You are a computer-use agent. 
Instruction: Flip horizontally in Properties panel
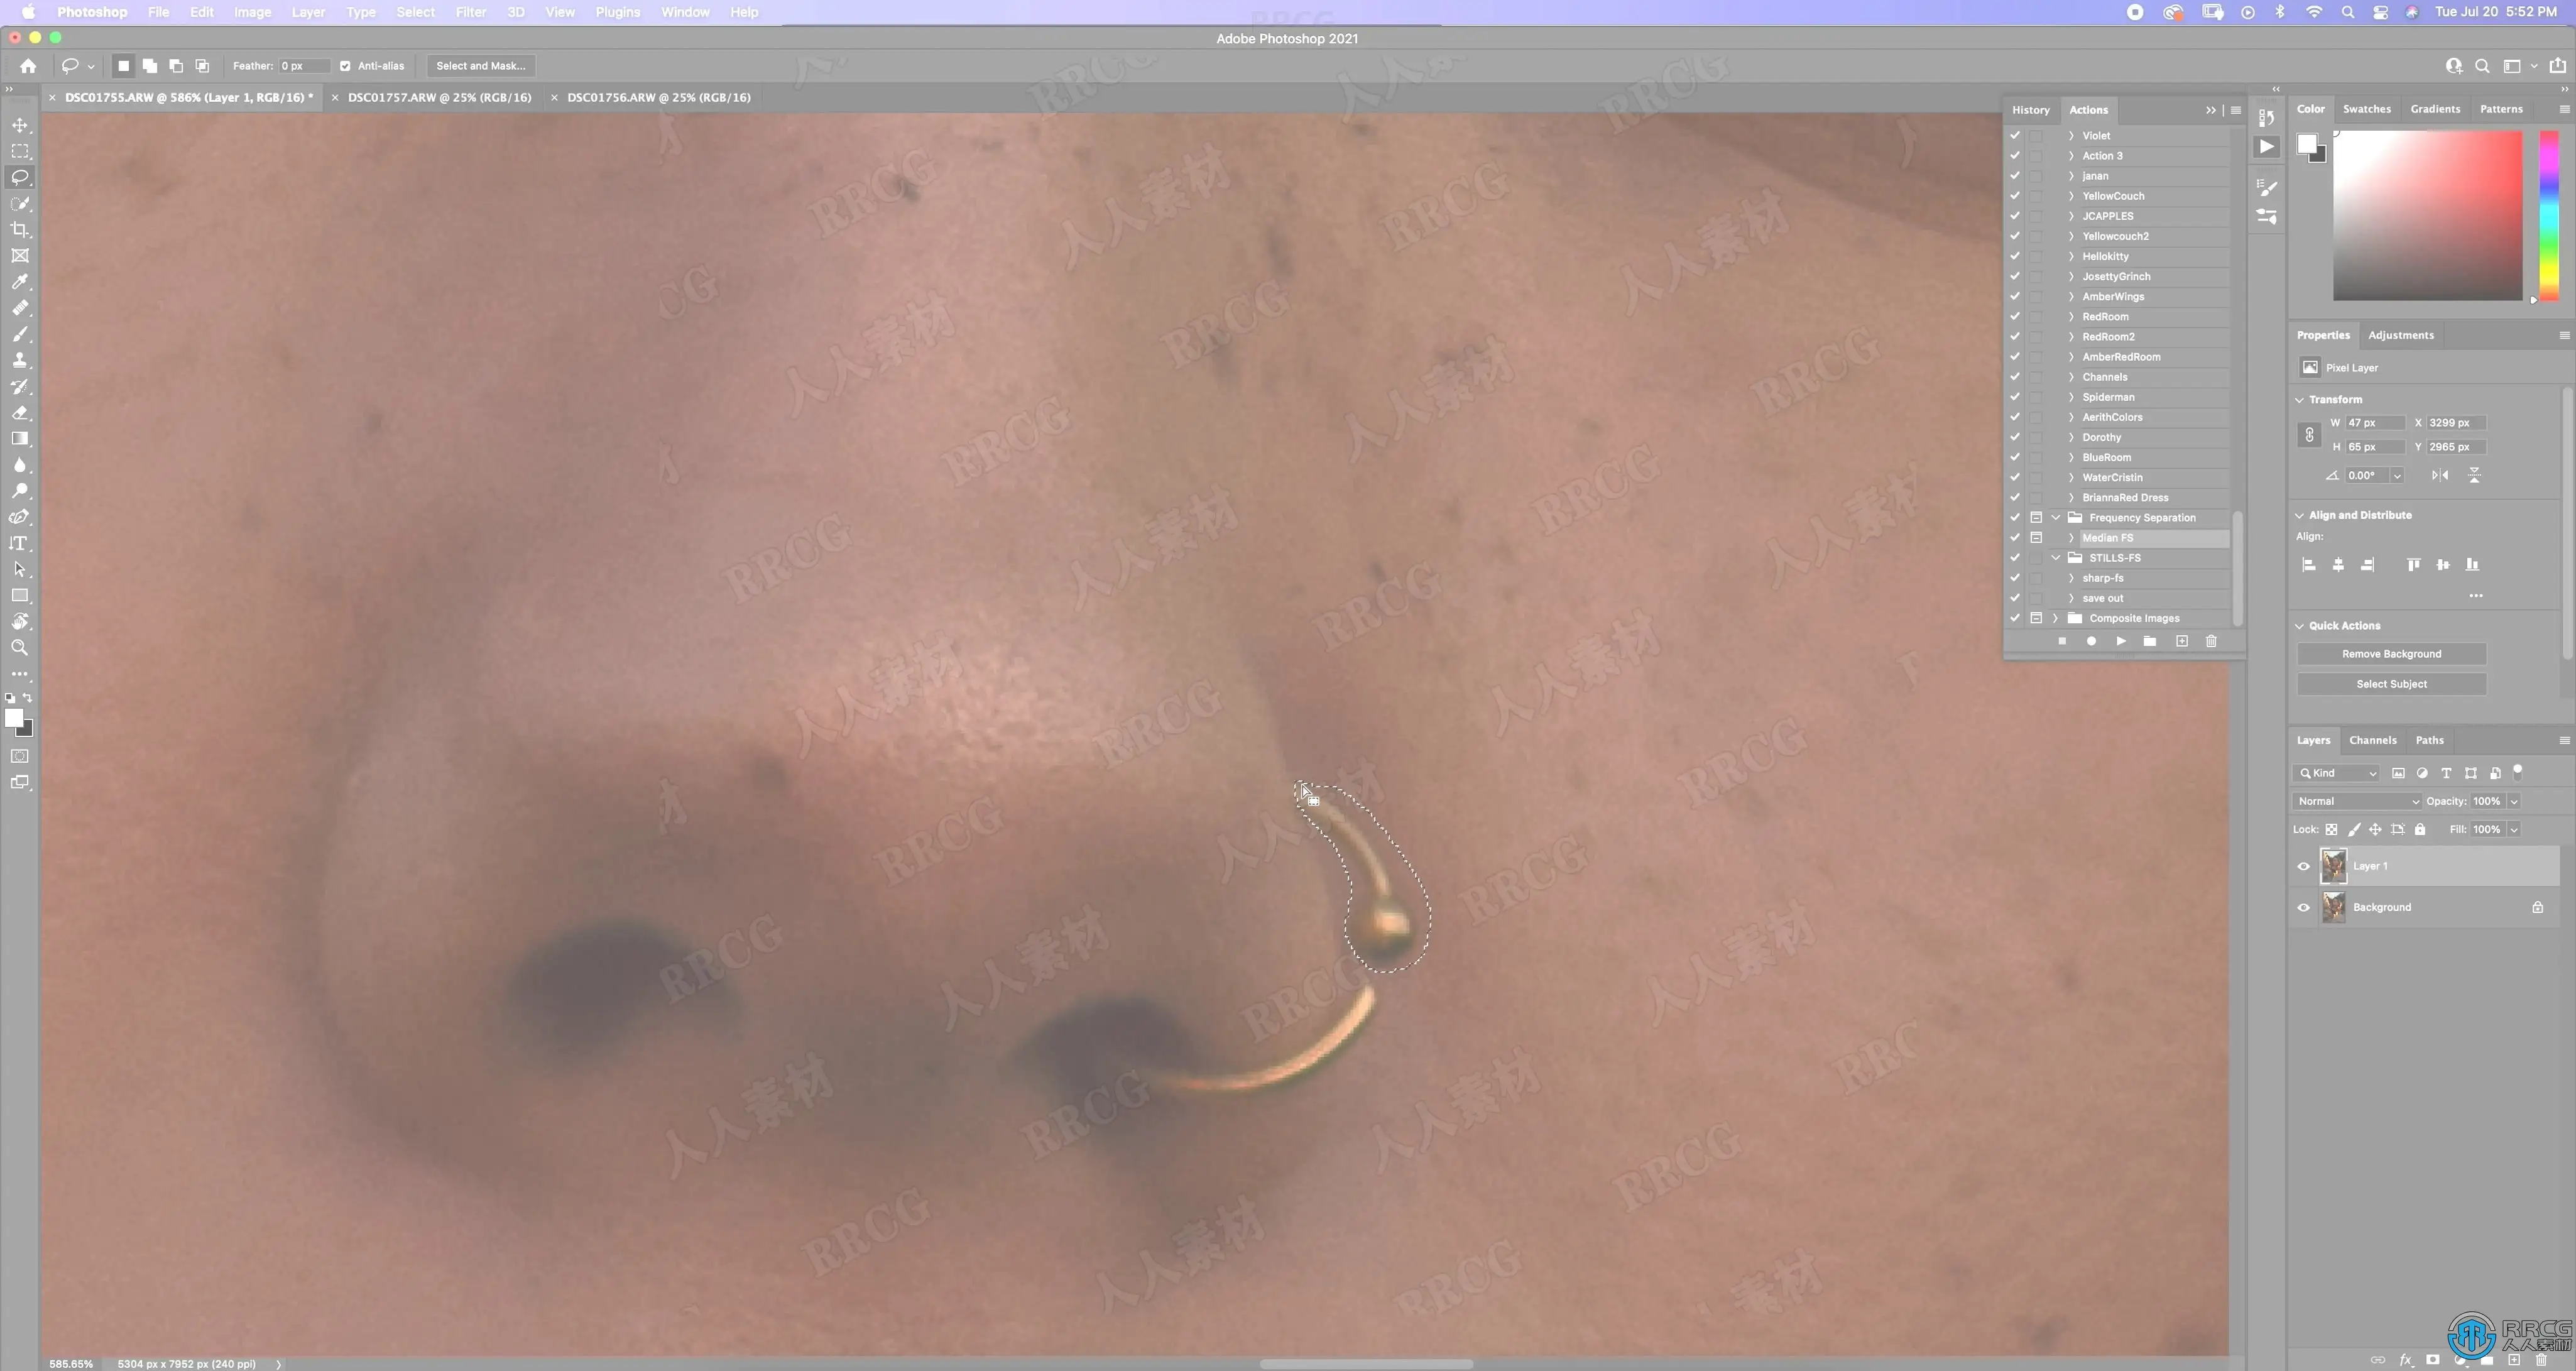2440,475
